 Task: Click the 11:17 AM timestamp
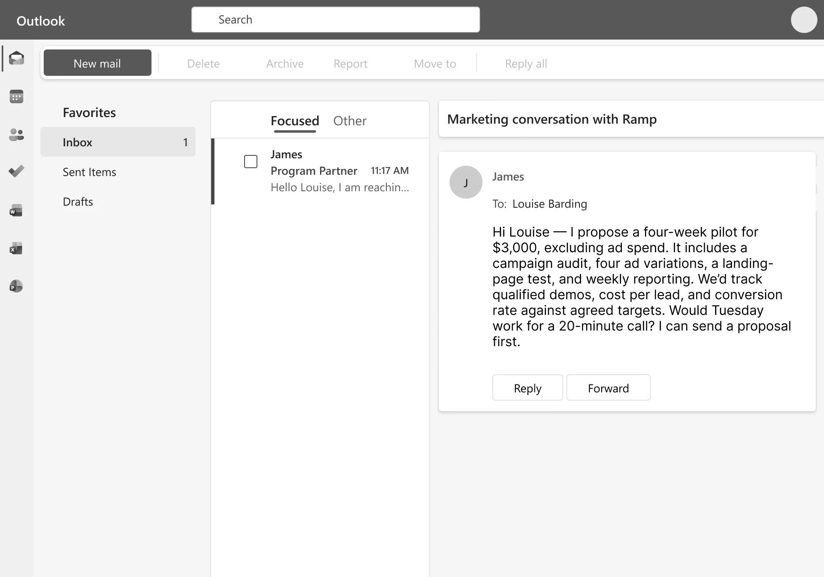(390, 171)
